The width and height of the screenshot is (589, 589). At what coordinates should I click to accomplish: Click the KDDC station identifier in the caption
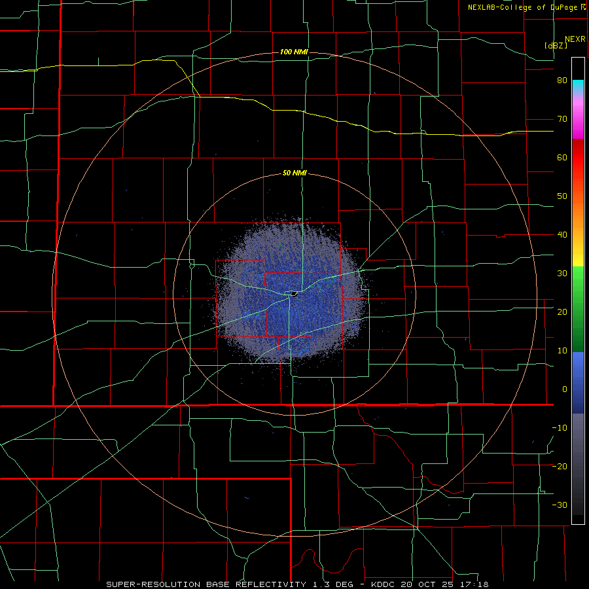(x=383, y=584)
